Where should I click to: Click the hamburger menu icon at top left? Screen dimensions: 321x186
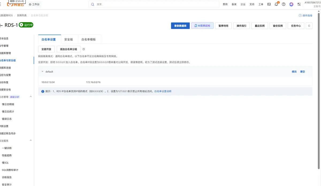click(1, 4)
